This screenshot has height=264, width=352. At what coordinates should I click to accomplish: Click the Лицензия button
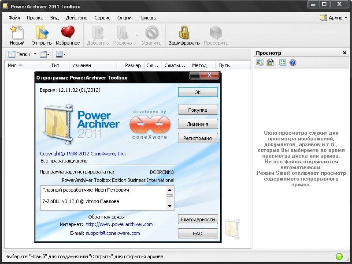pos(197,124)
